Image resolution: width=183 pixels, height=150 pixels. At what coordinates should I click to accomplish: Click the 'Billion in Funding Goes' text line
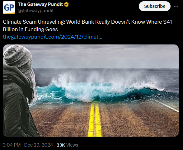click(30, 29)
